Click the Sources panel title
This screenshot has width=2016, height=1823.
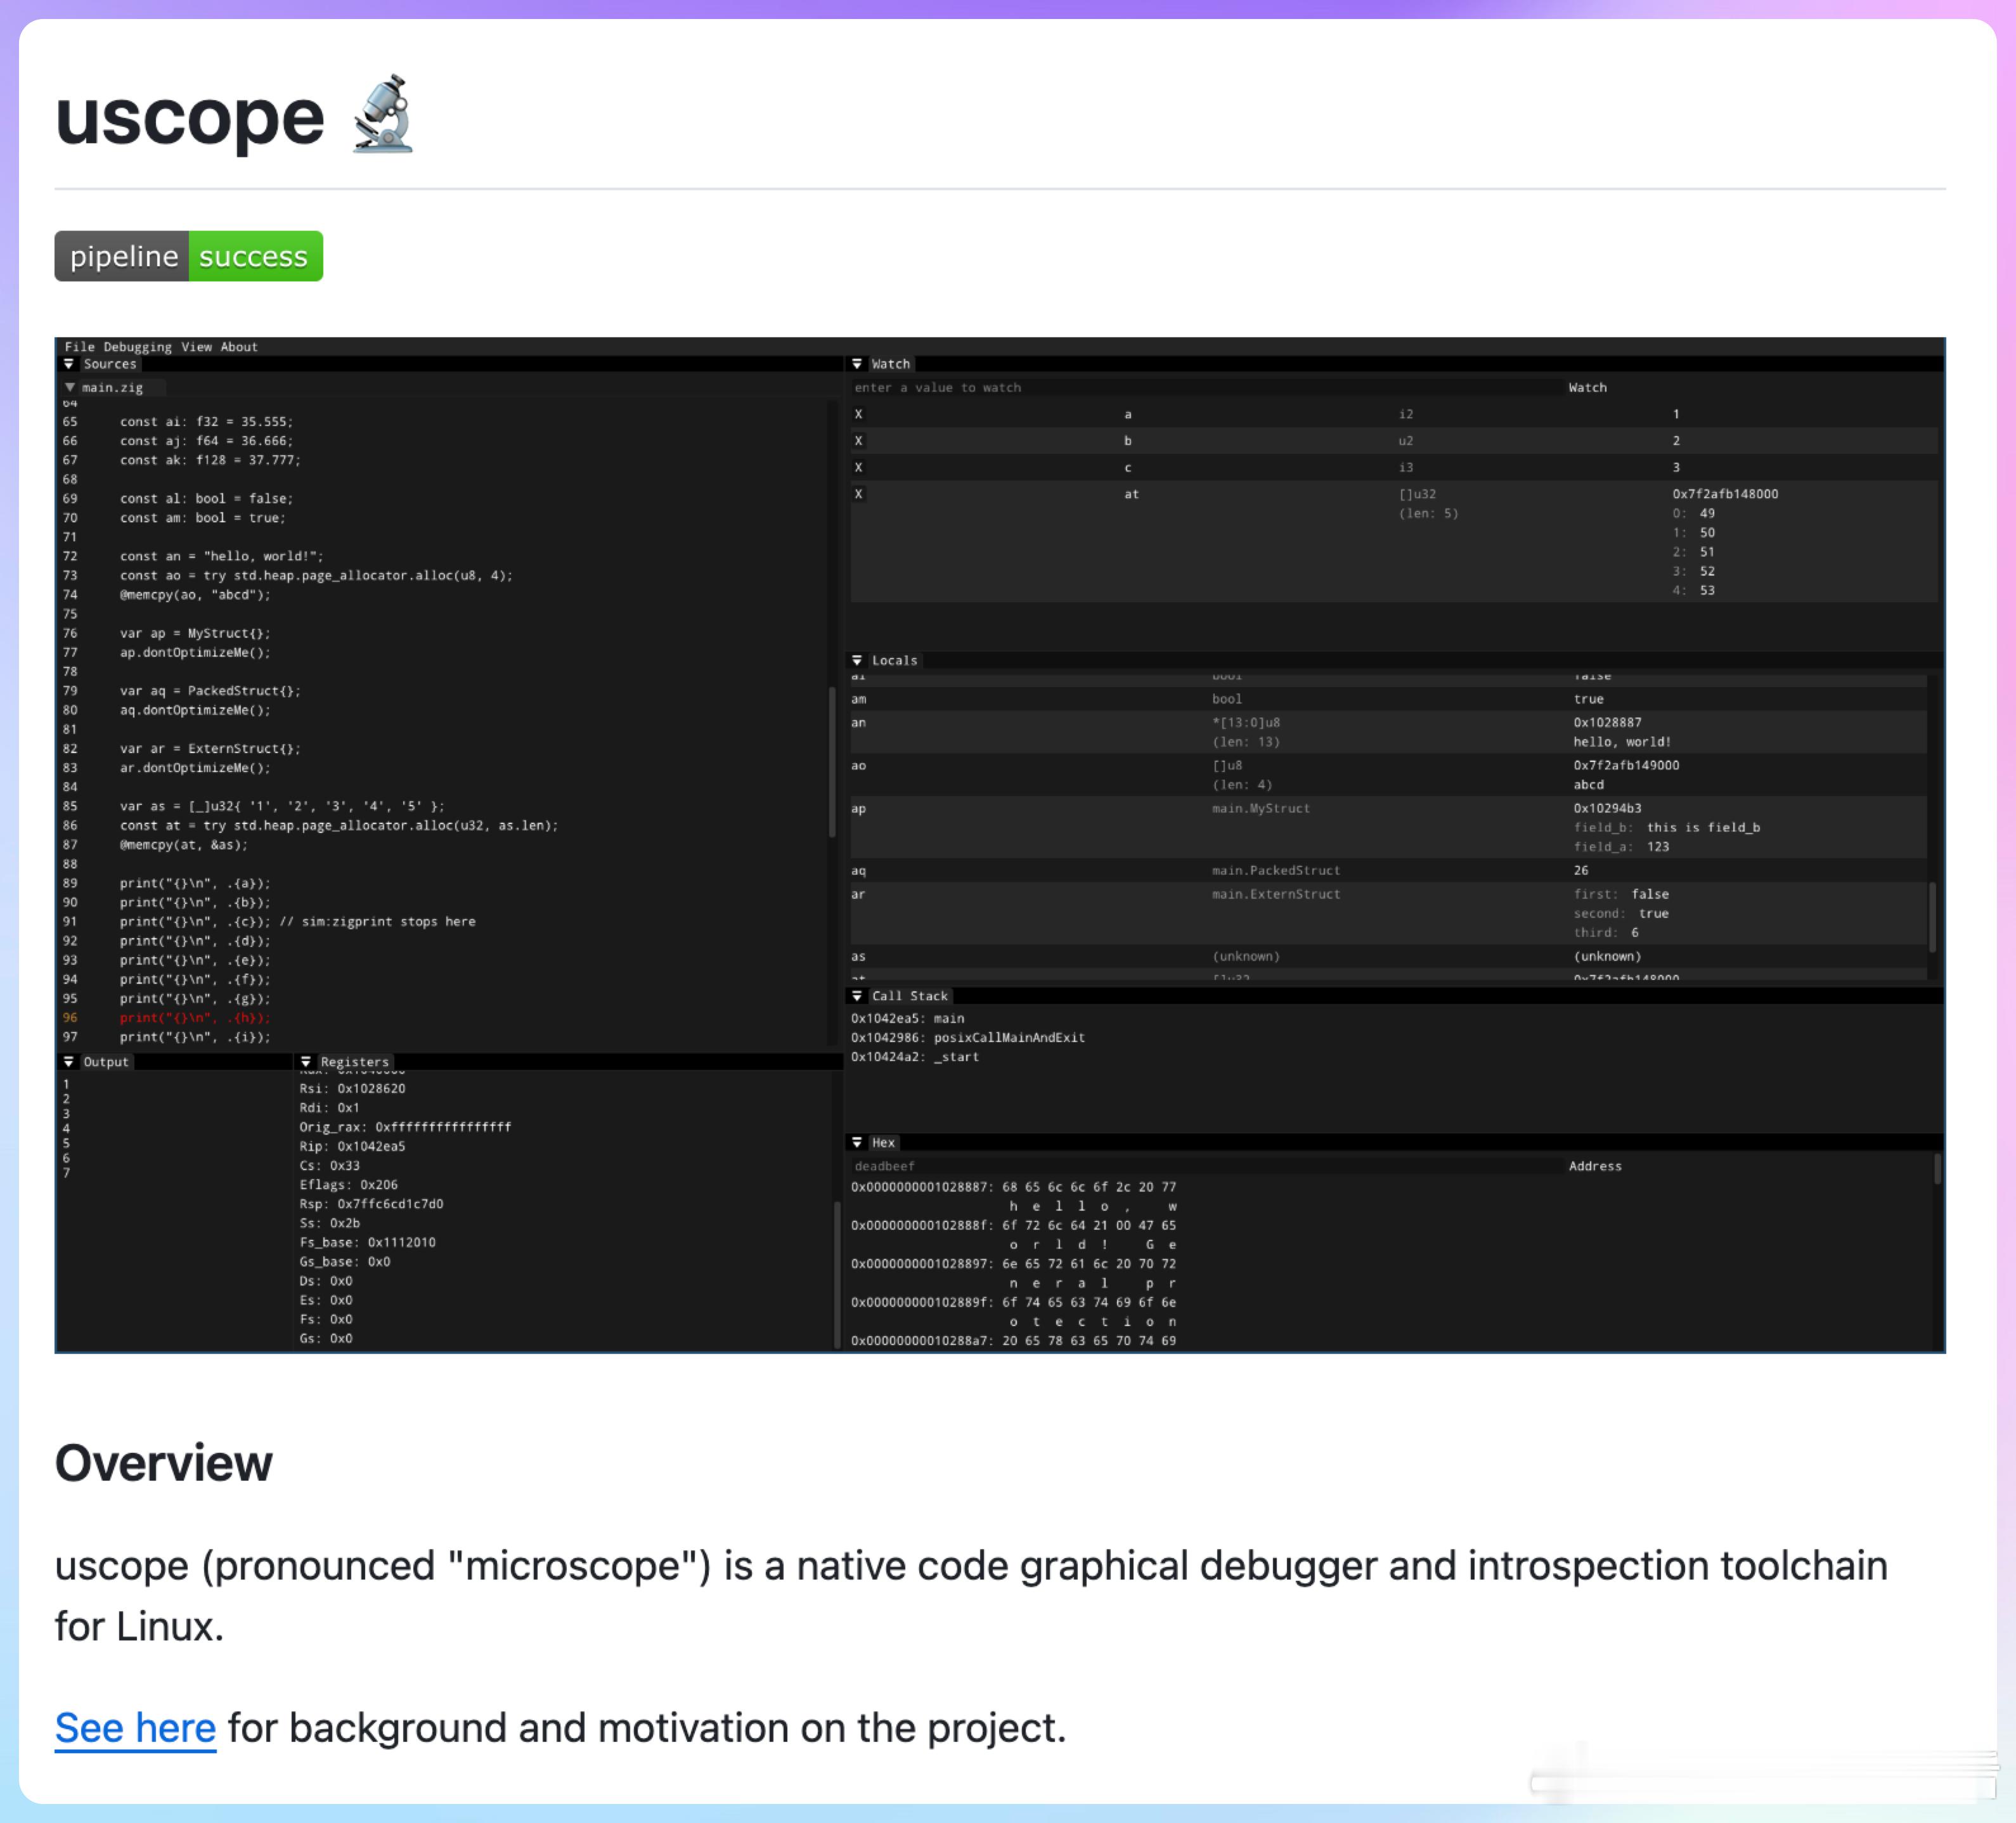point(110,364)
